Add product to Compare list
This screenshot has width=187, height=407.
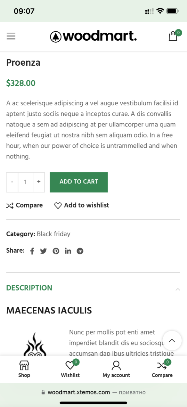(x=24, y=205)
